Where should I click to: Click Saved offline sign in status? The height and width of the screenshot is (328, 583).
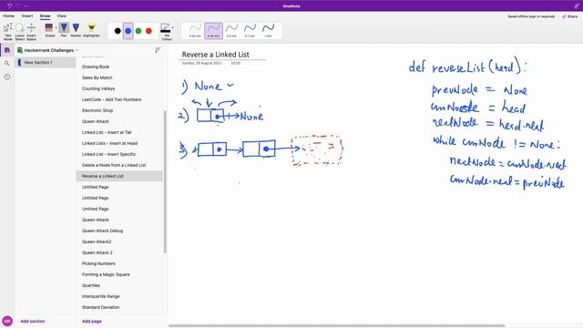coord(531,16)
